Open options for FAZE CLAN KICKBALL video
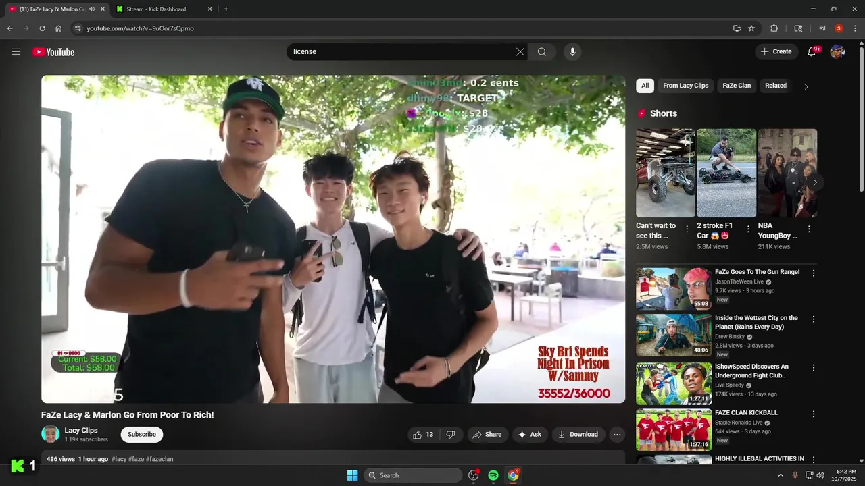The image size is (865, 486). (814, 414)
